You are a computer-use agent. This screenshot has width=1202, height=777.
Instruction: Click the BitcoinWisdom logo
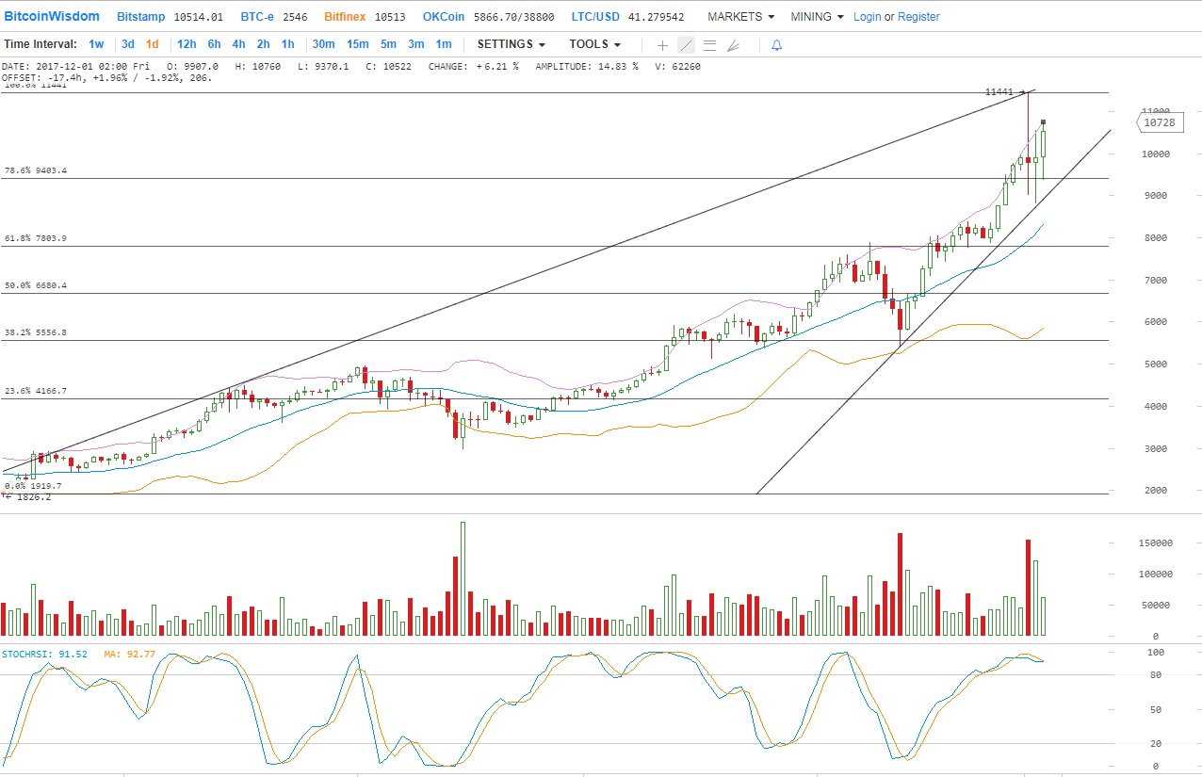point(52,17)
